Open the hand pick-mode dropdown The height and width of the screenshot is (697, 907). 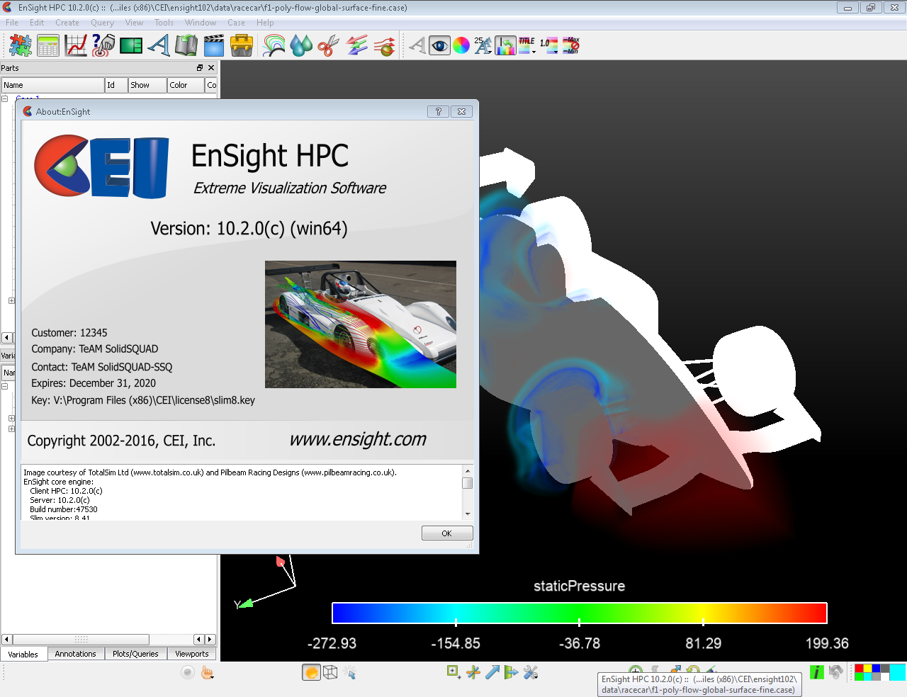[207, 672]
